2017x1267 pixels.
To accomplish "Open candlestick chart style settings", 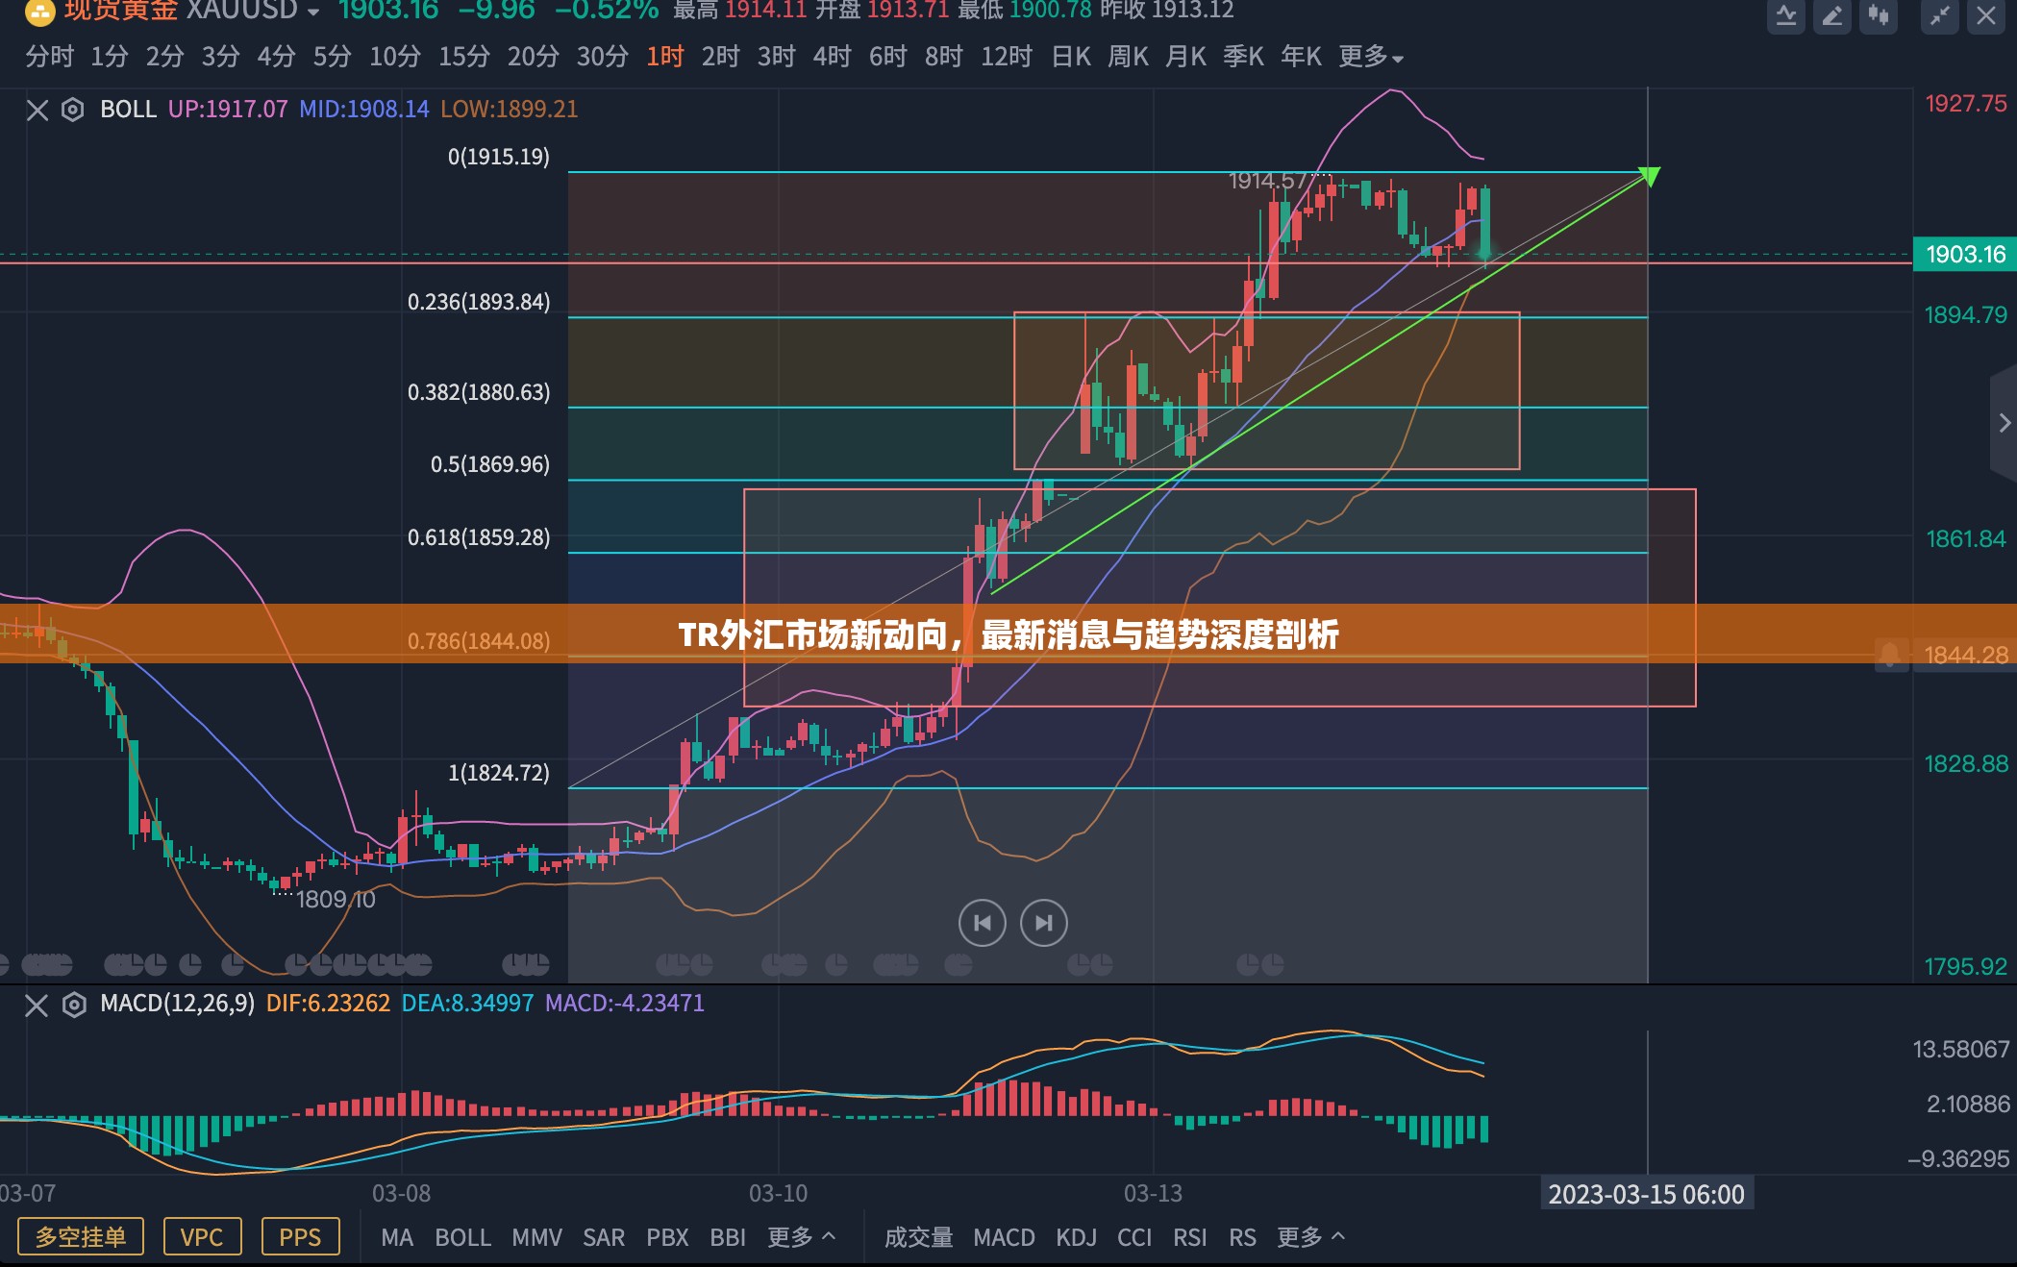I will (x=1879, y=16).
